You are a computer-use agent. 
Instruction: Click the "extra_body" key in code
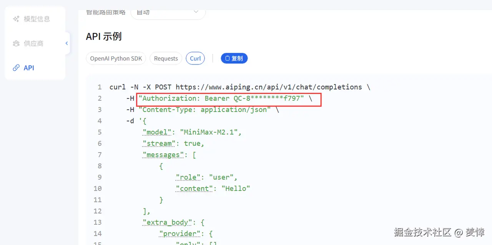click(167, 222)
